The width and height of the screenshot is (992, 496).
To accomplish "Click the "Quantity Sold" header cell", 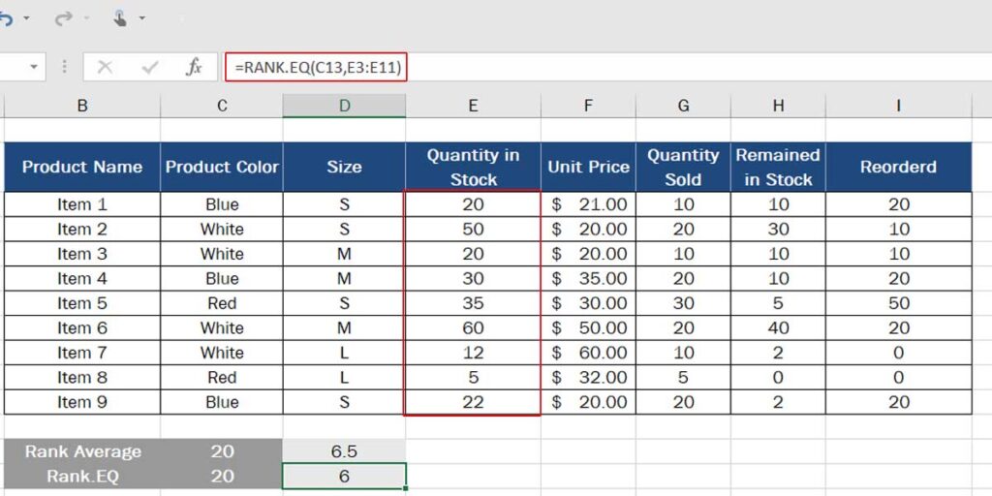I will tap(683, 167).
